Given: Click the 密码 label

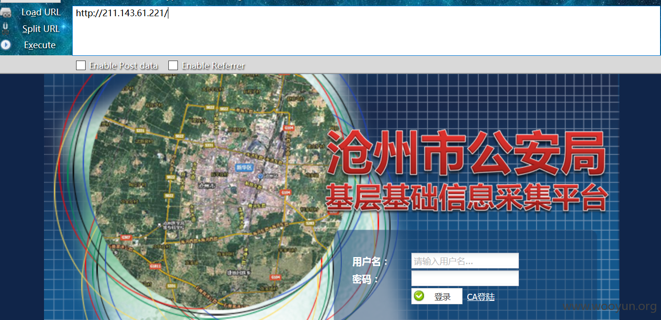Looking at the screenshot, I should (x=365, y=279).
